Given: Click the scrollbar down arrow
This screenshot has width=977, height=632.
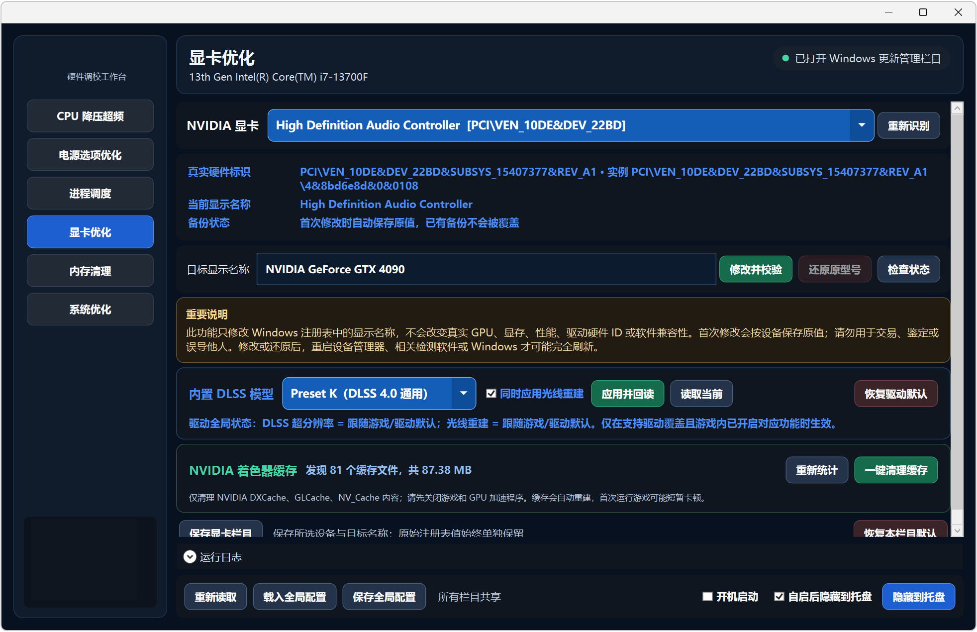Looking at the screenshot, I should [x=957, y=530].
